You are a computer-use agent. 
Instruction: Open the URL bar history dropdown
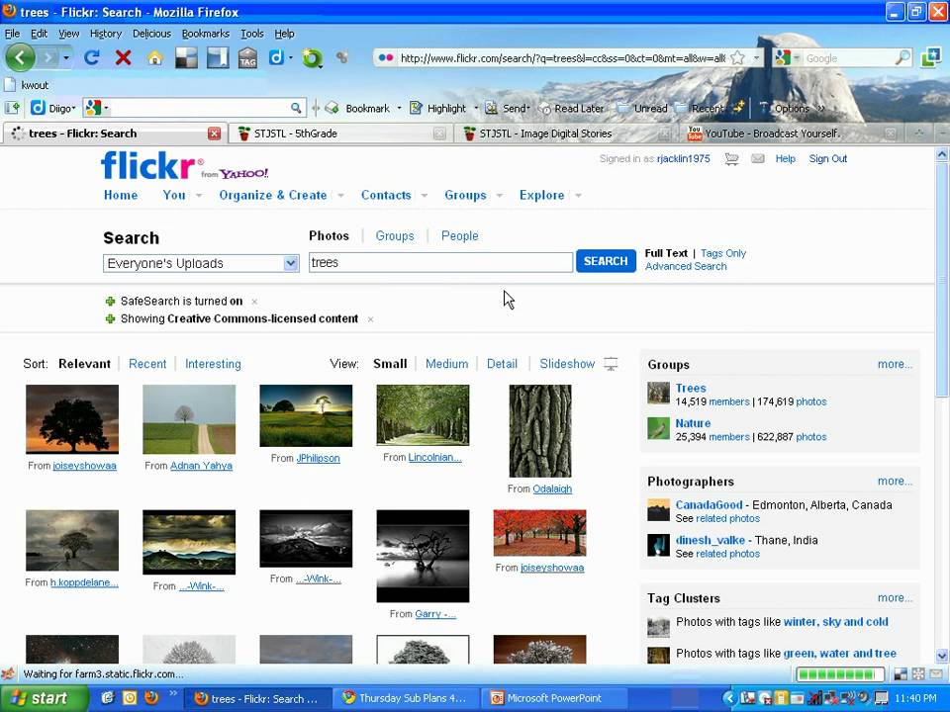click(756, 58)
